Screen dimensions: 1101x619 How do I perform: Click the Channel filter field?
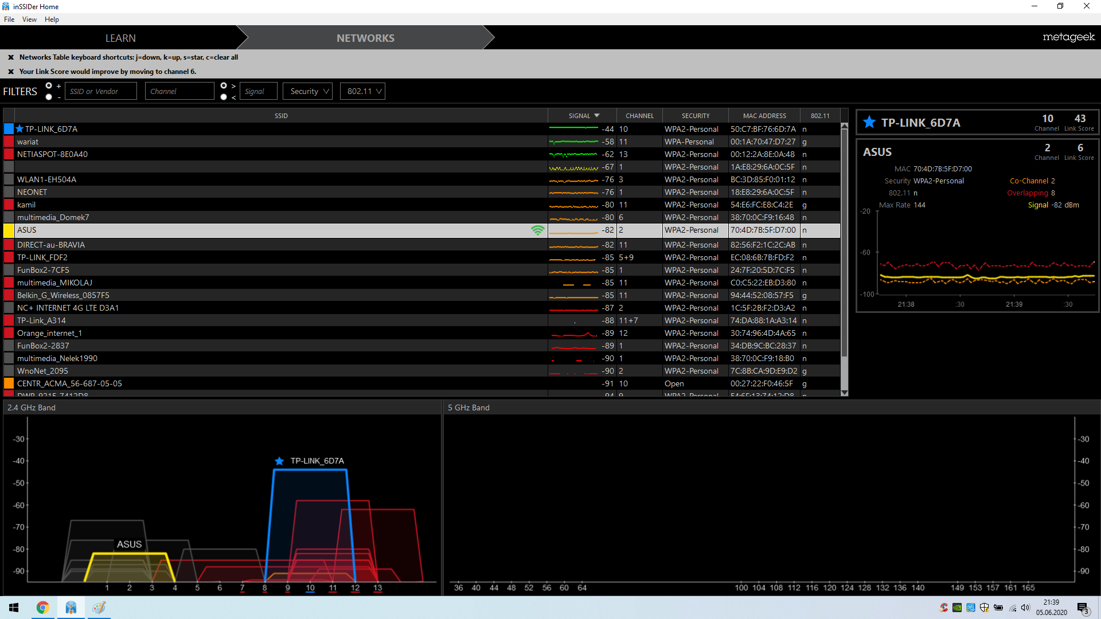click(x=179, y=91)
